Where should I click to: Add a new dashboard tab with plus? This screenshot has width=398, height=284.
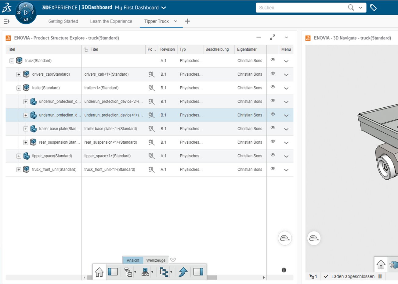(x=187, y=21)
